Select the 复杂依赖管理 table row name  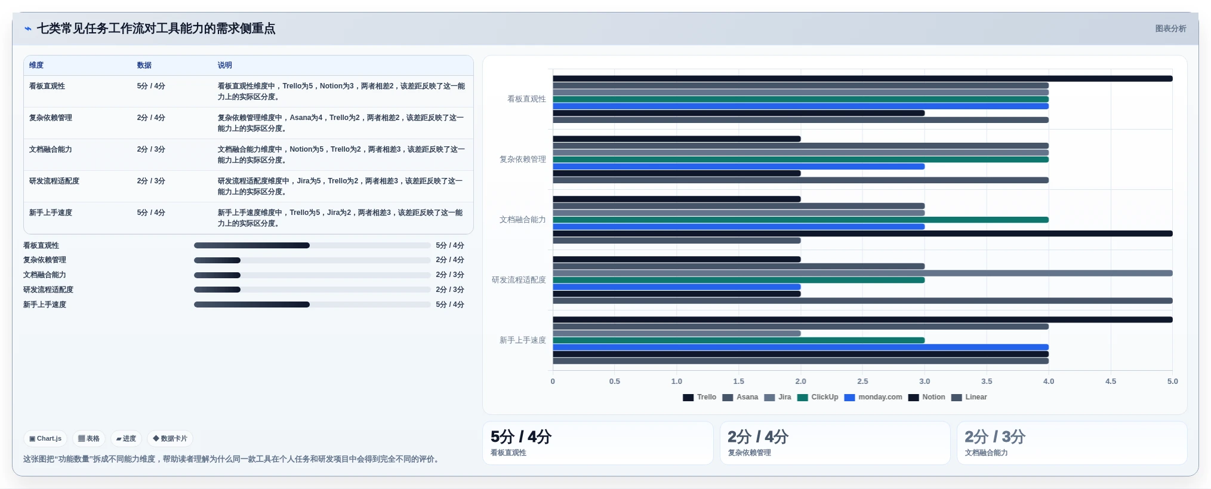coord(51,118)
